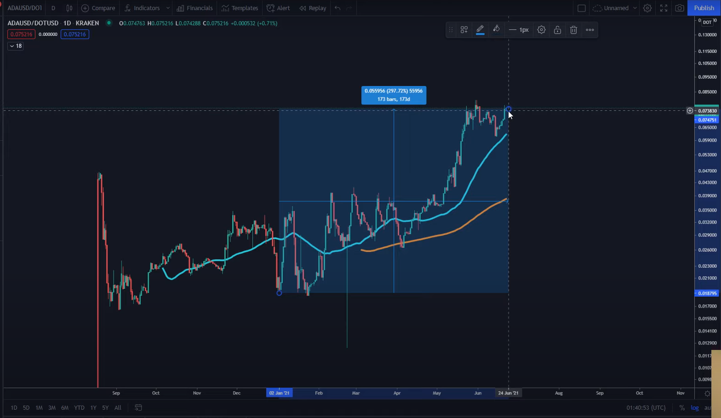
Task: Click the green market status dot
Action: [x=109, y=23]
